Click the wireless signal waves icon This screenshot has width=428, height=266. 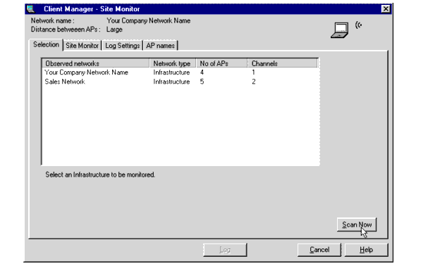(358, 25)
